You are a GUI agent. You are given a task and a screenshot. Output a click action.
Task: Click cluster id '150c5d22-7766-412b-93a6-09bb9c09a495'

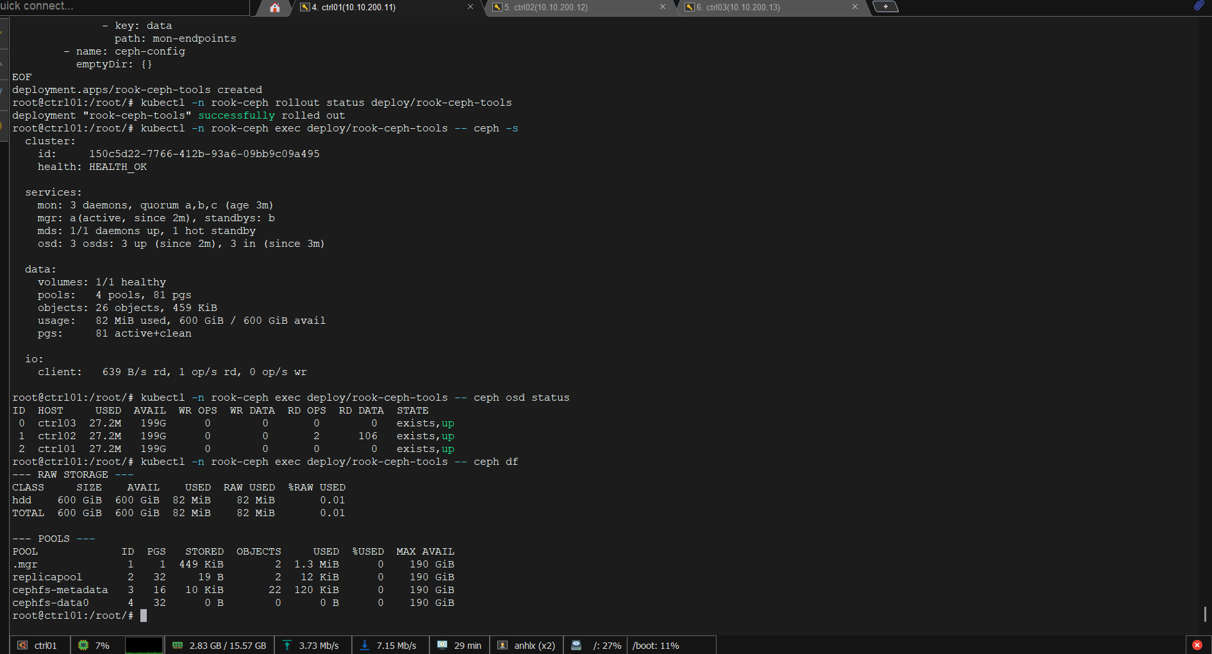coord(204,154)
